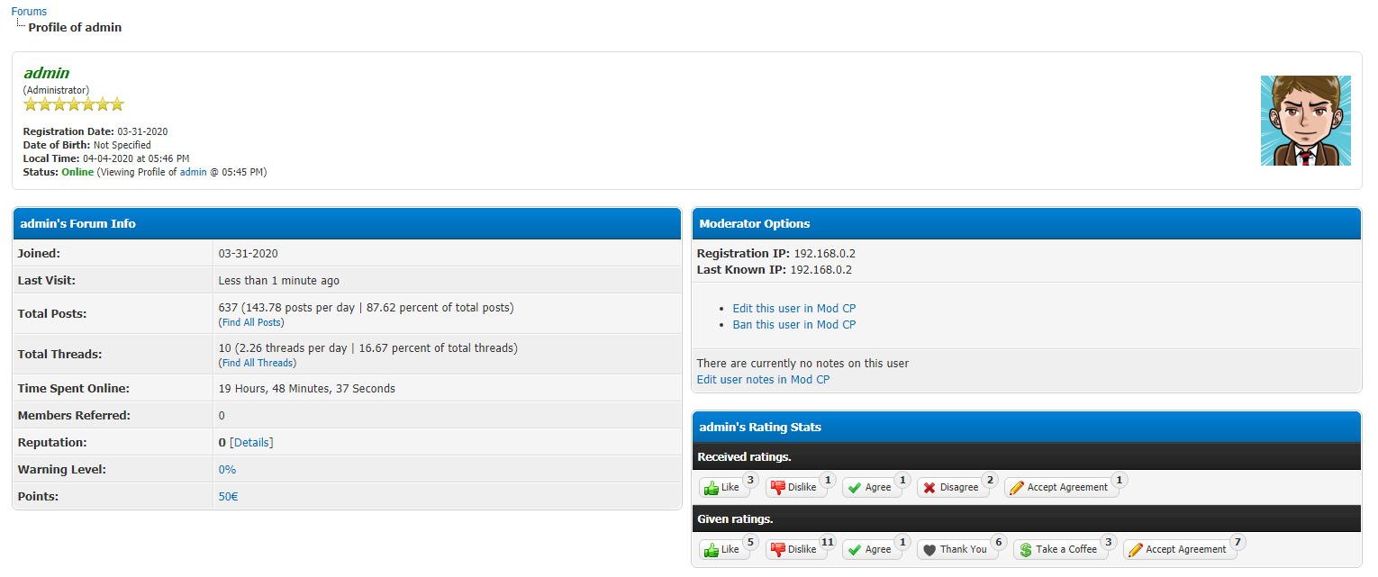Click the Time Spent Online value
Screen dimensions: 1378x577
pos(306,389)
